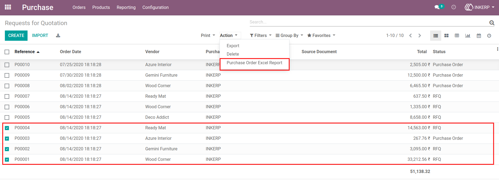Toggle the select-all header checkbox
Image resolution: width=499 pixels, height=180 pixels.
[x=7, y=52]
